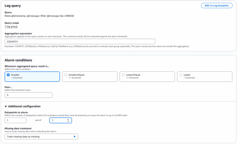The width and height of the screenshot is (237, 144).
Task: Choose the Greater/Equal condition radio button
Action: pos(66,75)
